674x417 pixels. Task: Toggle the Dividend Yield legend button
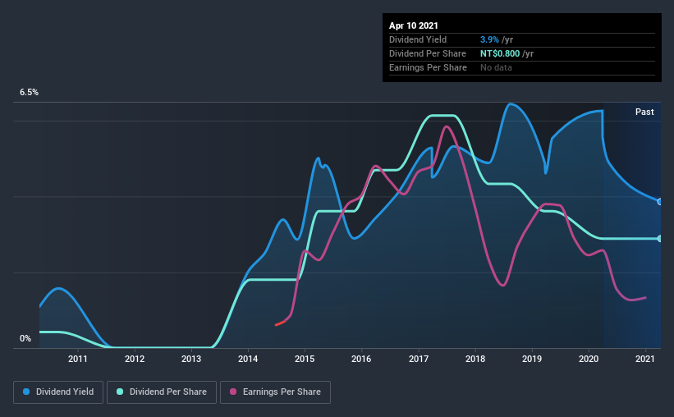point(58,392)
